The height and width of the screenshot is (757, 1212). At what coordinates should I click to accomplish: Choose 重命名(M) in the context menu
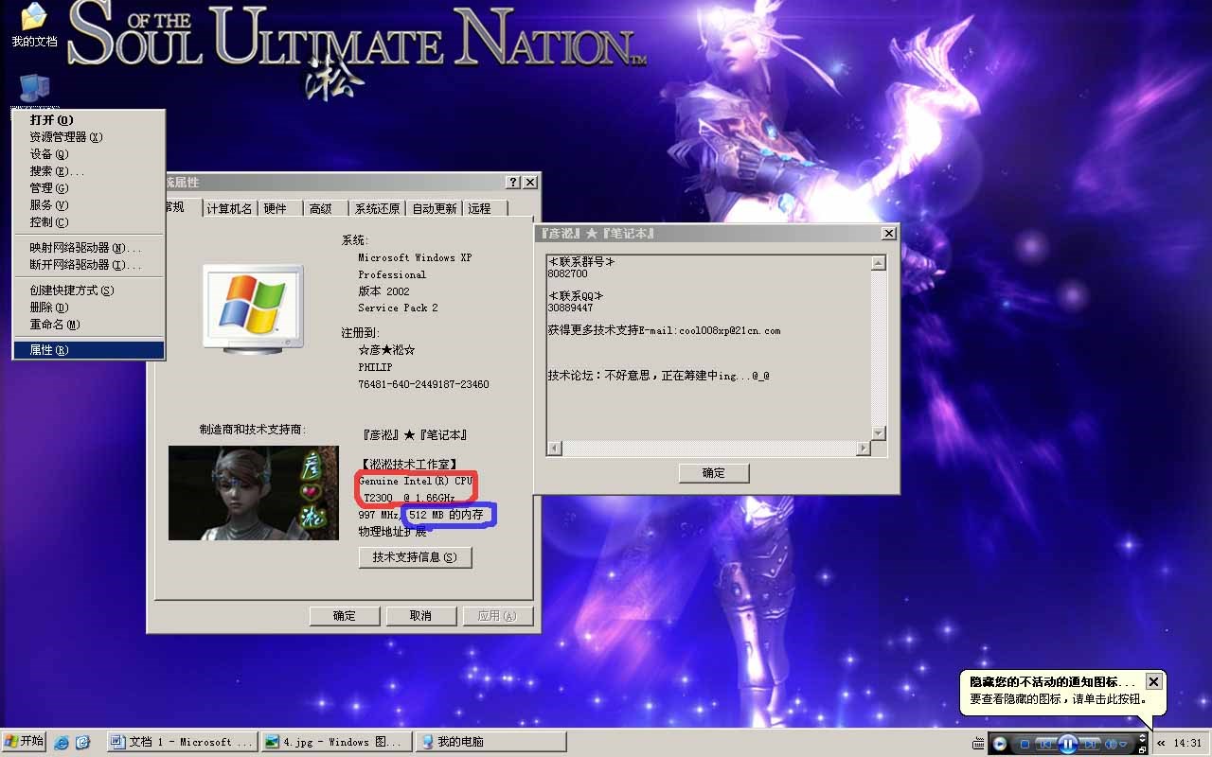(88, 325)
